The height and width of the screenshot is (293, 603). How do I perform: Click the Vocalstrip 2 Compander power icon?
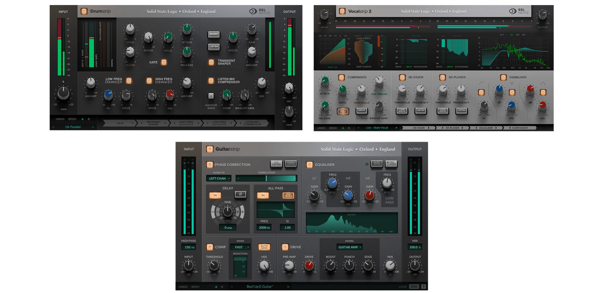pos(341,77)
